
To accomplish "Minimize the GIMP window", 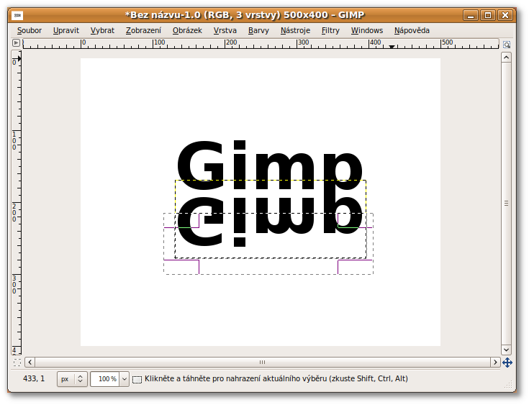I will pyautogui.click(x=471, y=15).
